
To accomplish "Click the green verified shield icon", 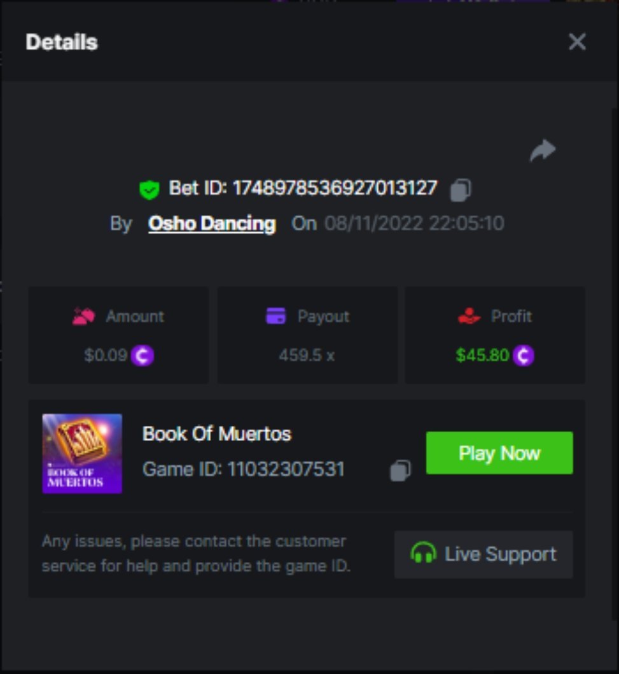I will [x=150, y=190].
